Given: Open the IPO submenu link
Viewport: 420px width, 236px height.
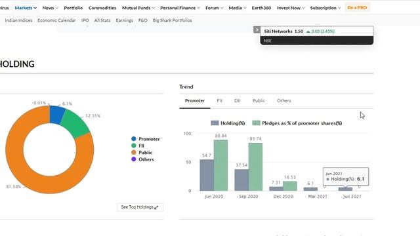Looking at the screenshot, I should click(85, 20).
